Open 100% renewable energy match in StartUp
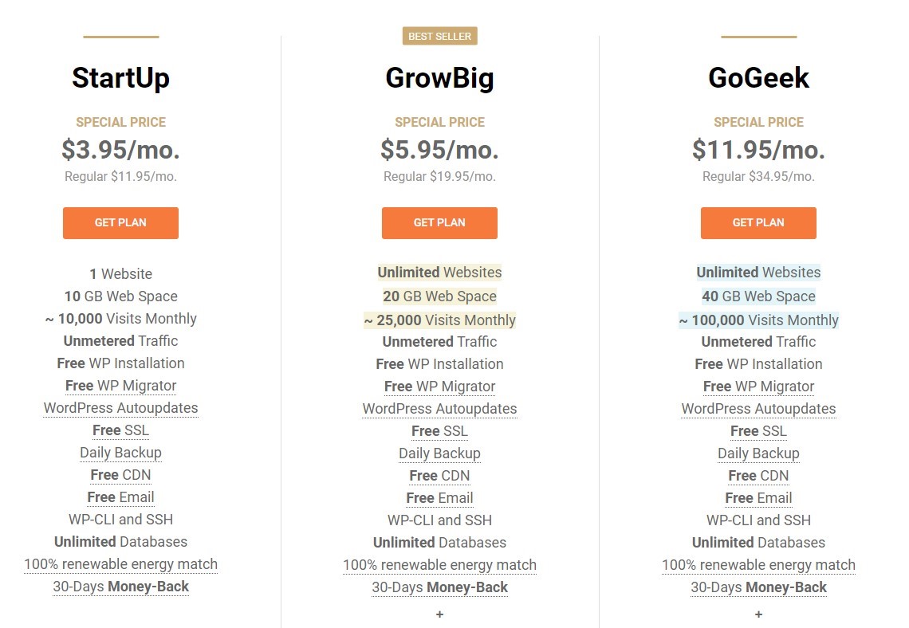This screenshot has width=909, height=628. coord(120,564)
